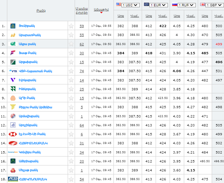Open the 1 GBP currency dropdown

215,5
